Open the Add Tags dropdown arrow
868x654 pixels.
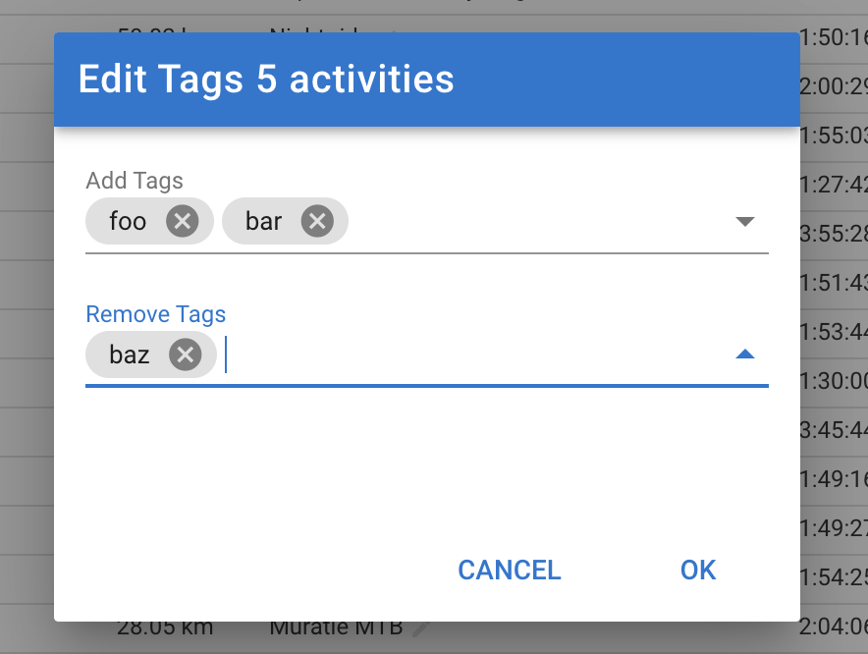(x=745, y=222)
